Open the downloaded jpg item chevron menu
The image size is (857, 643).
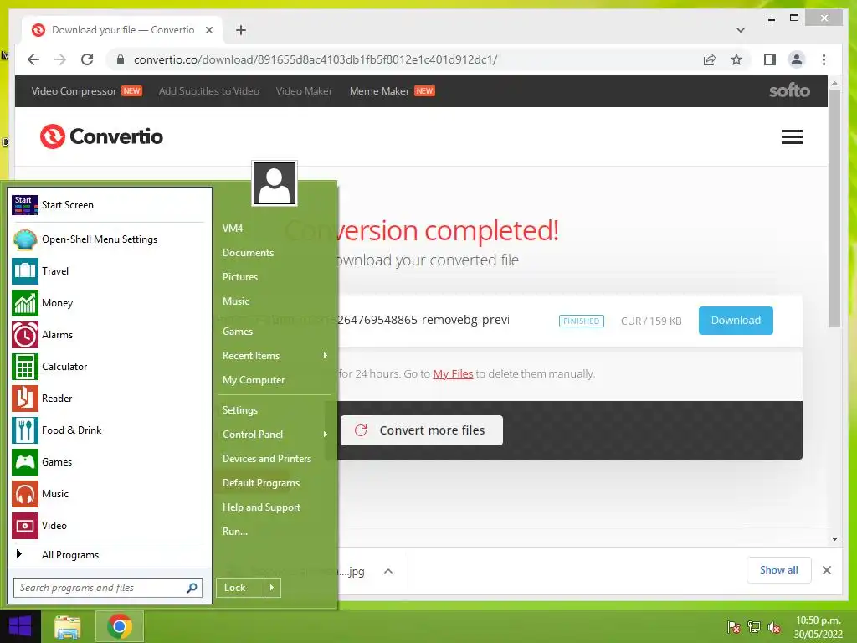coord(388,571)
